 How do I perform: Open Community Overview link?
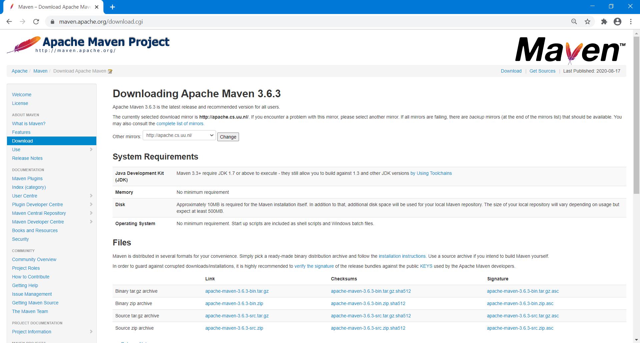tap(34, 259)
